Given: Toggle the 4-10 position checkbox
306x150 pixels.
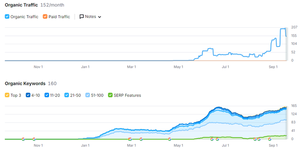Looking at the screenshot, I should [28, 95].
